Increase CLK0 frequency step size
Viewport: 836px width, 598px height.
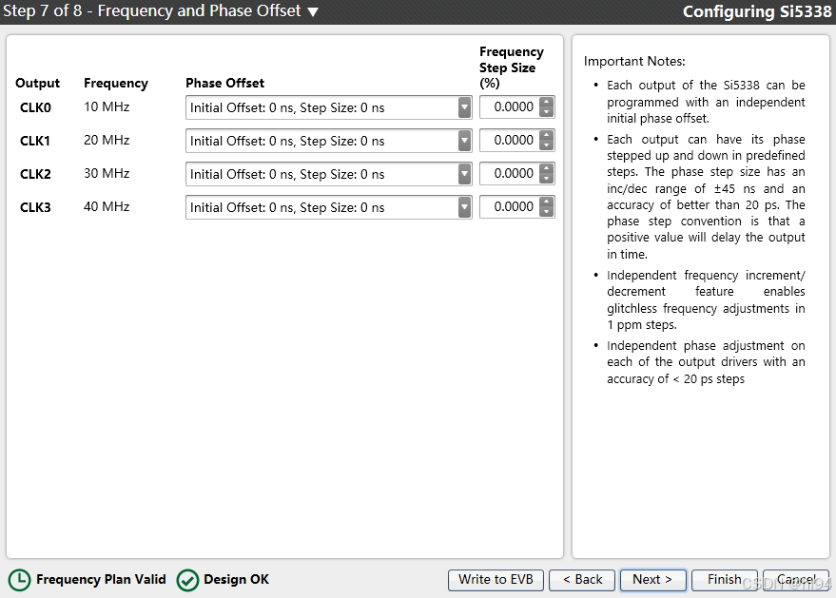pyautogui.click(x=547, y=103)
